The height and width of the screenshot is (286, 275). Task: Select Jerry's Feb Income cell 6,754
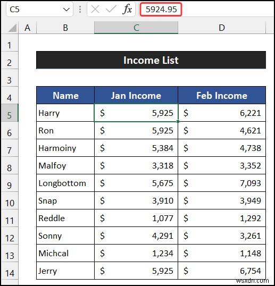[x=222, y=271]
